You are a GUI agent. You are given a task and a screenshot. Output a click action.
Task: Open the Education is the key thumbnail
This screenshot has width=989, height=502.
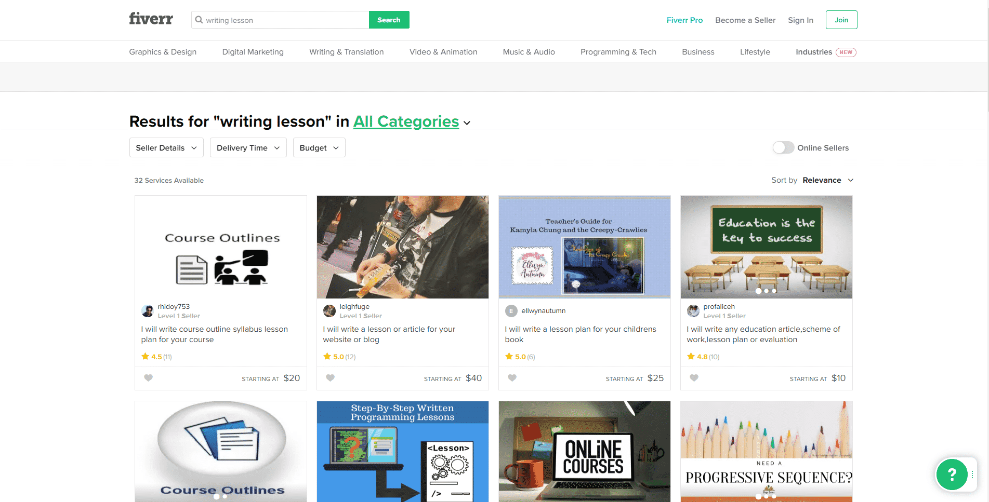point(766,247)
